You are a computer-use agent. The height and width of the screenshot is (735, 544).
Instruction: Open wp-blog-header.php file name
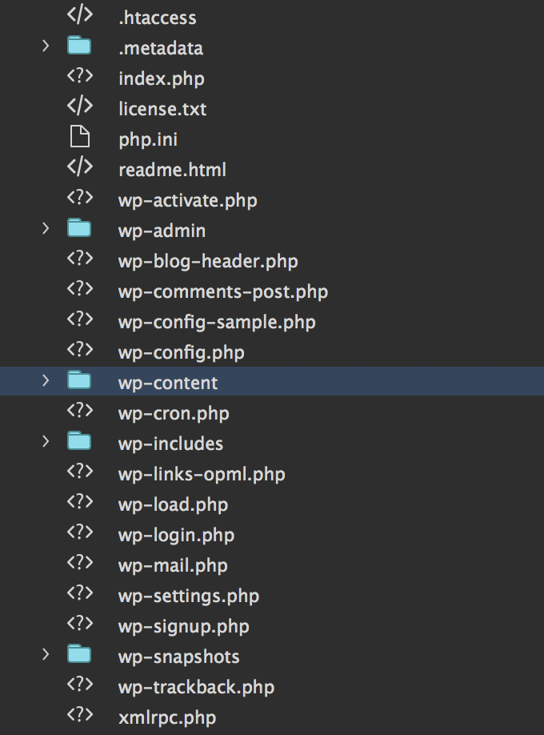point(208,262)
